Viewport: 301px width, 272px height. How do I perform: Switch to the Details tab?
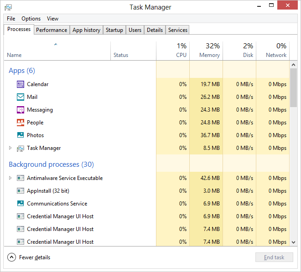(x=155, y=30)
